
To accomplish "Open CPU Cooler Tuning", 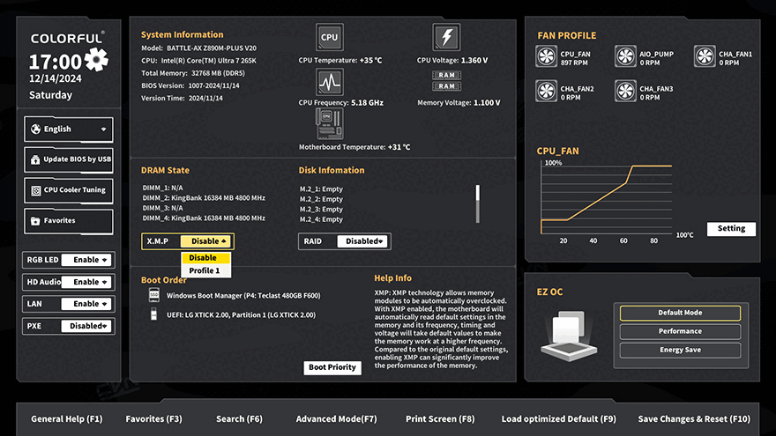I will [x=68, y=190].
